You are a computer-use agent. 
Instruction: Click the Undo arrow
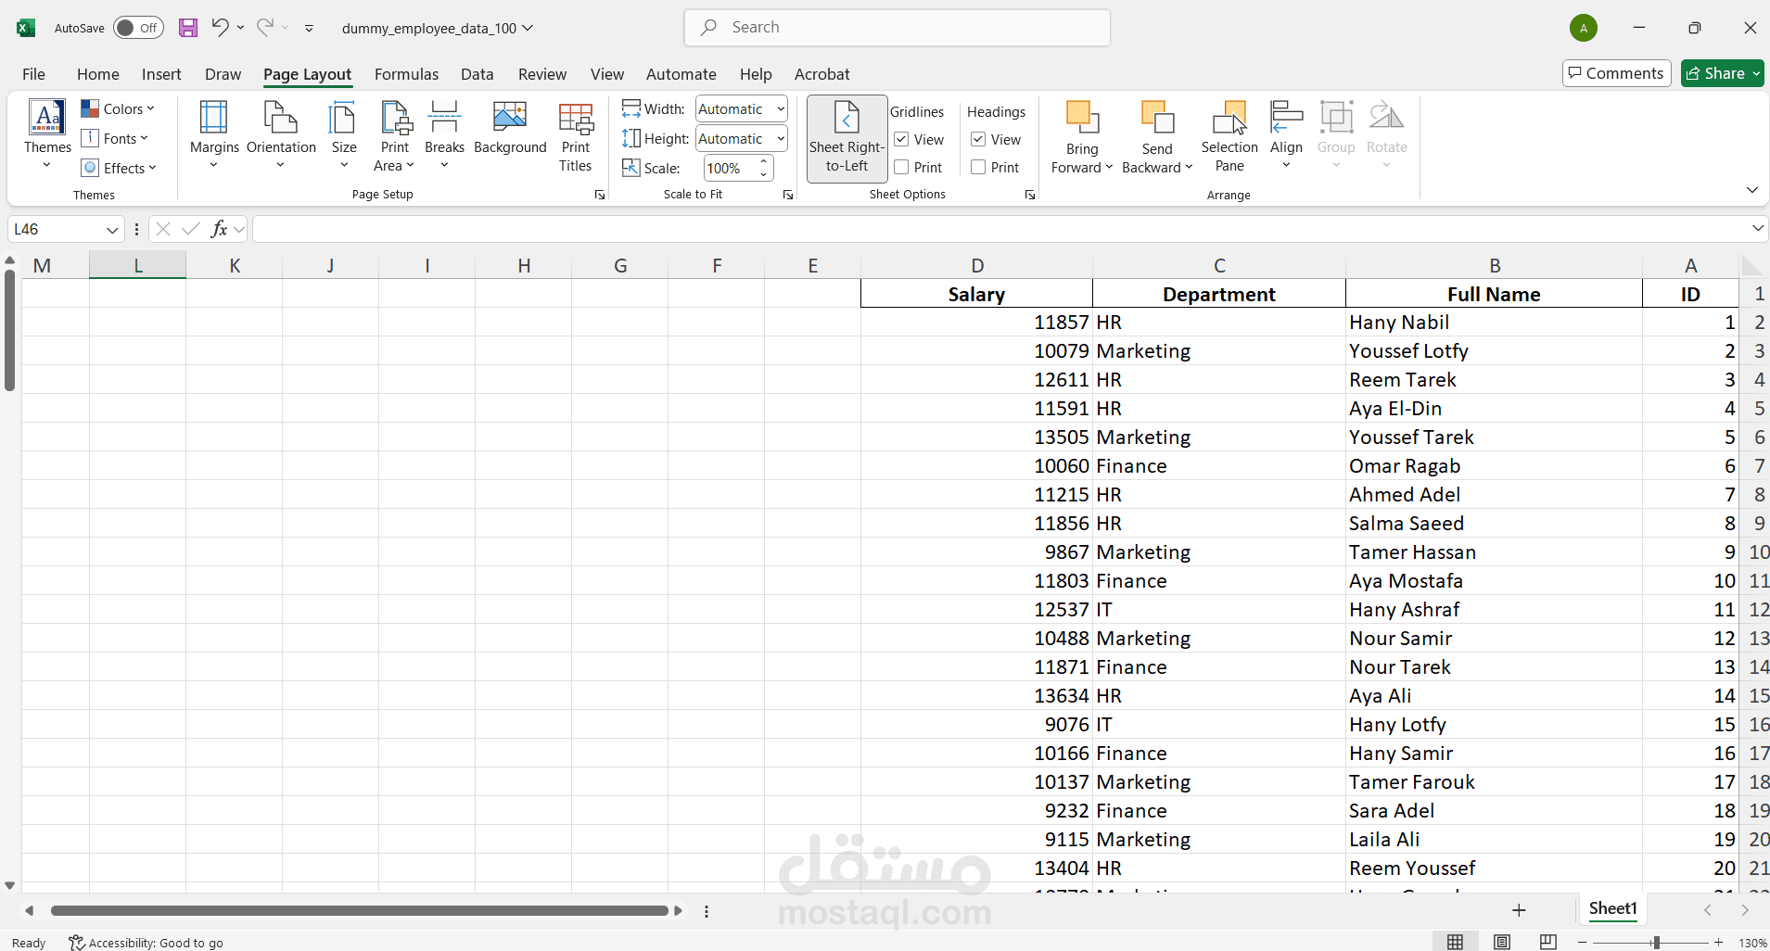click(x=220, y=27)
